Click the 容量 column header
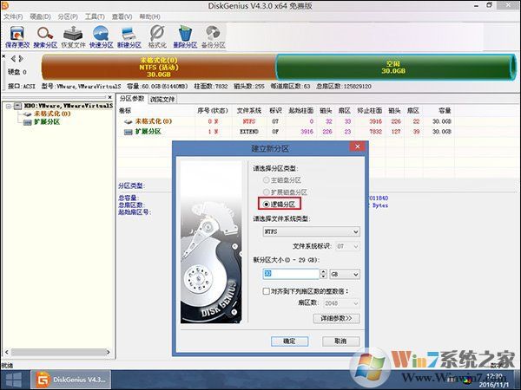The image size is (521, 390). pyautogui.click(x=445, y=111)
